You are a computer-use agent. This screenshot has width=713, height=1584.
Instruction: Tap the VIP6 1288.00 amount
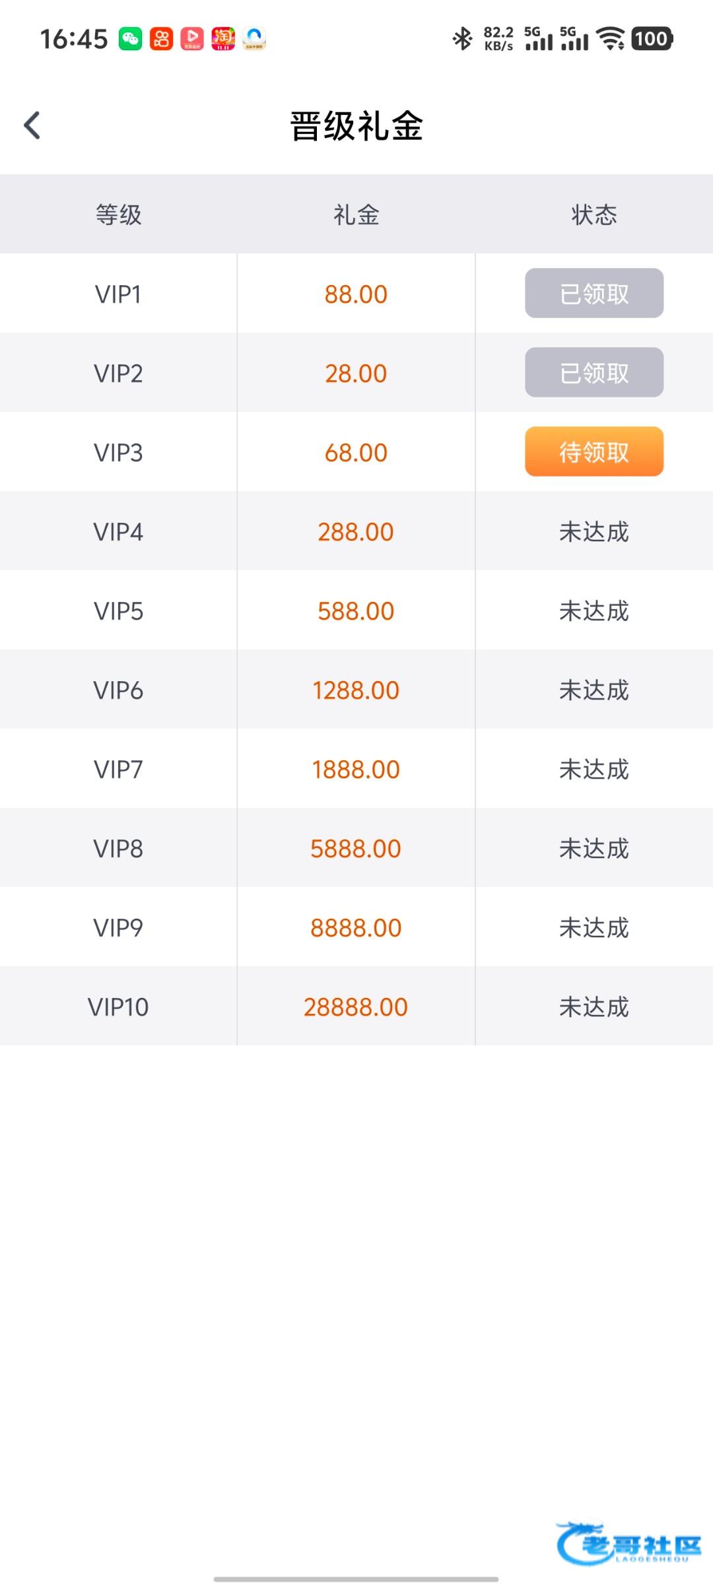(x=356, y=690)
